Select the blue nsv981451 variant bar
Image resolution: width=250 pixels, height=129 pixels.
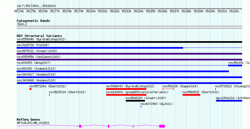coord(235,65)
